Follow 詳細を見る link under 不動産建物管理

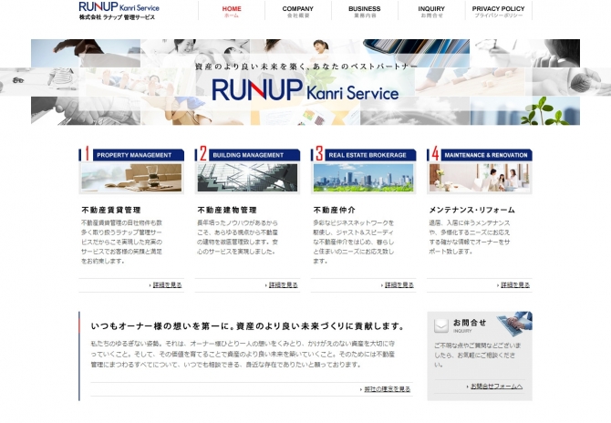[x=284, y=285]
